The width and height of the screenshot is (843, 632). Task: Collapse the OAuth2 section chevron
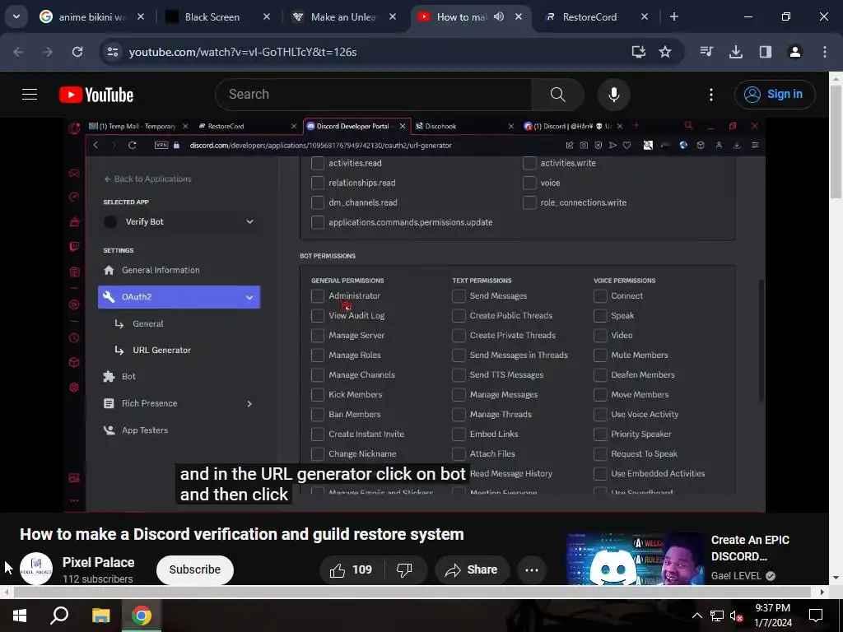pyautogui.click(x=249, y=297)
